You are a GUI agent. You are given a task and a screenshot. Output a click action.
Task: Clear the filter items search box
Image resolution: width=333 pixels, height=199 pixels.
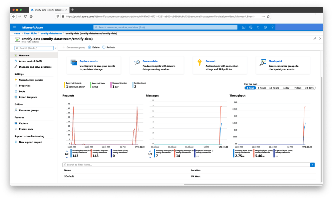(x=312, y=165)
